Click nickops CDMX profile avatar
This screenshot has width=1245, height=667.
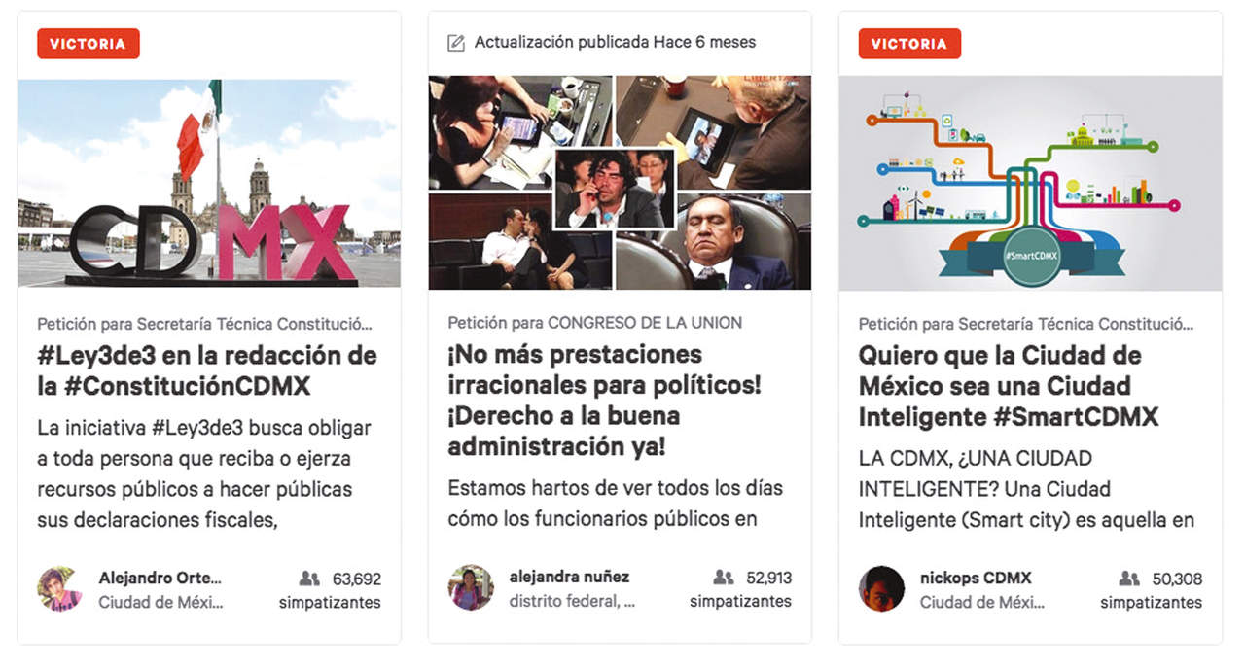881,588
